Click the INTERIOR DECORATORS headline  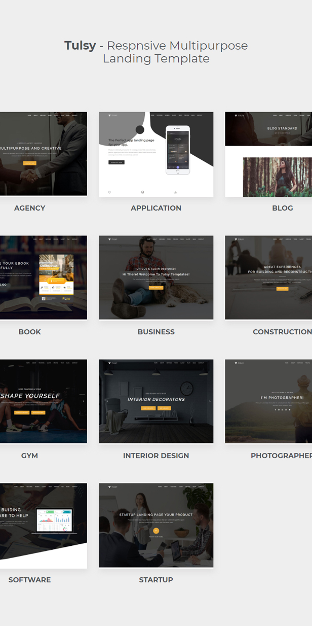point(156,399)
